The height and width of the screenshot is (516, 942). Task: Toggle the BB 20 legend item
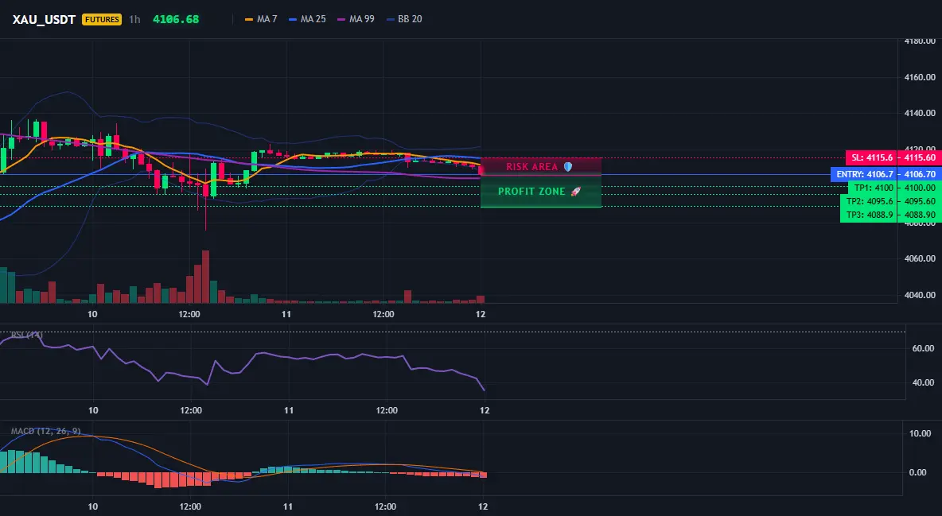click(404, 19)
